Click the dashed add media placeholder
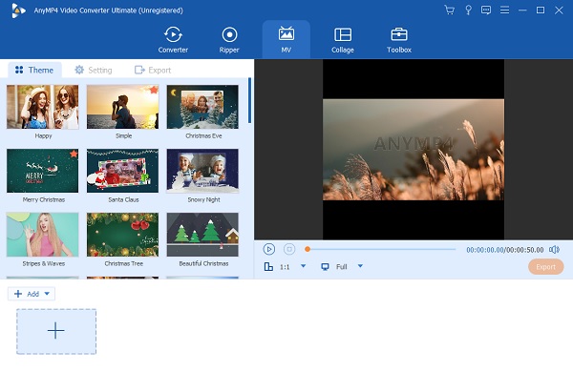The height and width of the screenshot is (372, 573). (x=56, y=332)
